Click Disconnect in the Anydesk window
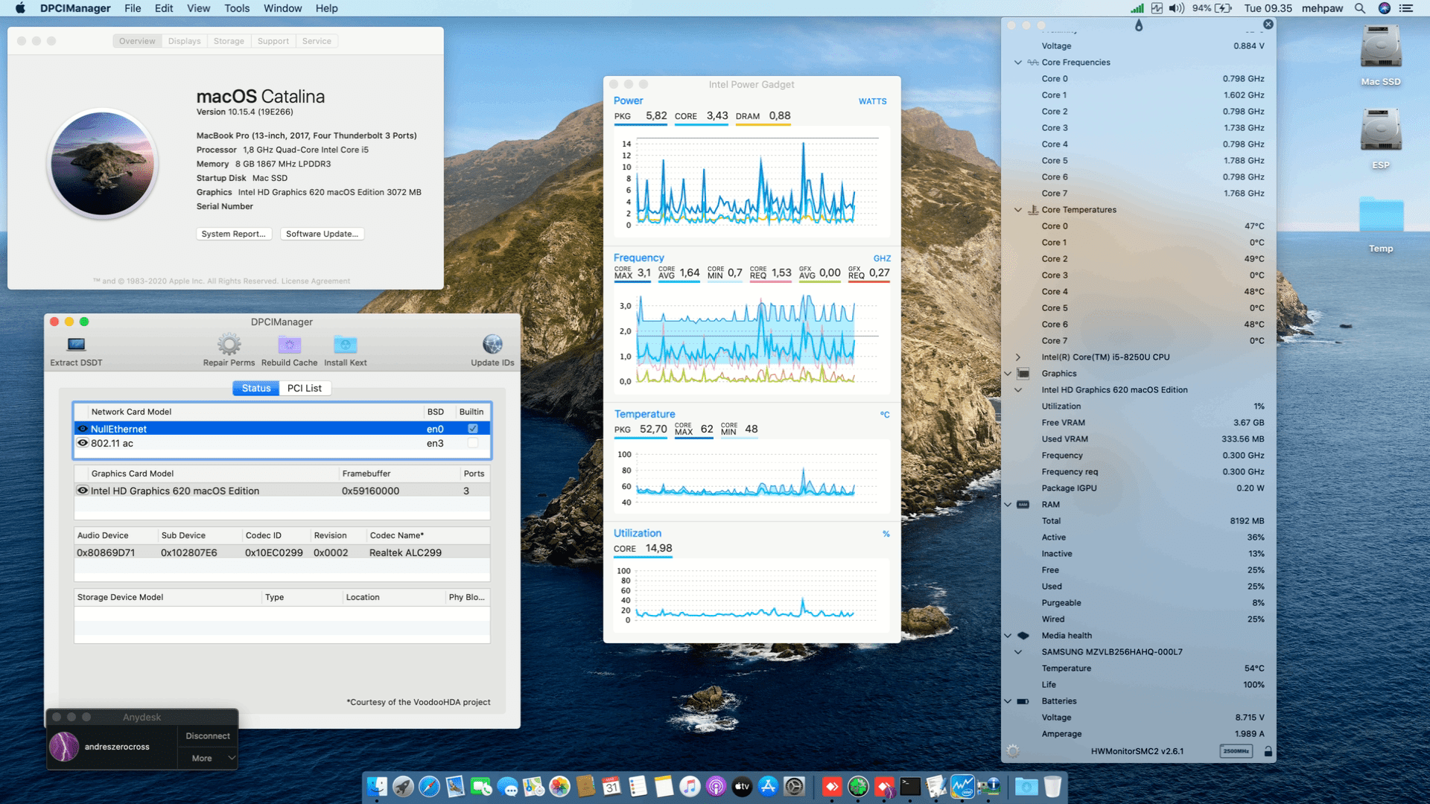The image size is (1430, 804). coord(206,736)
